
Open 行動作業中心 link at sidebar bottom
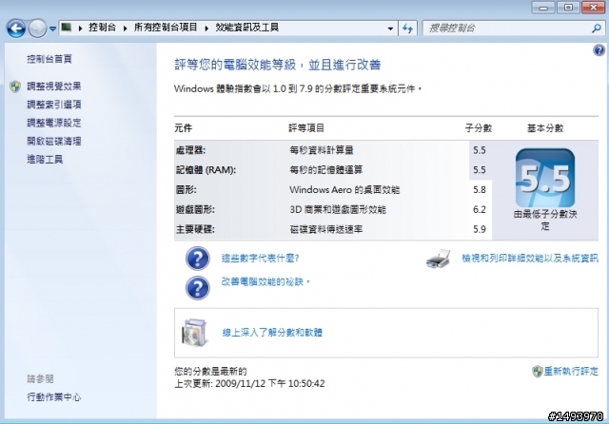[54, 397]
